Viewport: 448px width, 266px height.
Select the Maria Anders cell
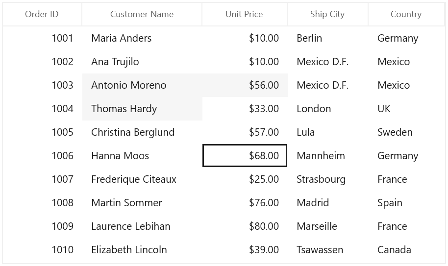click(142, 38)
